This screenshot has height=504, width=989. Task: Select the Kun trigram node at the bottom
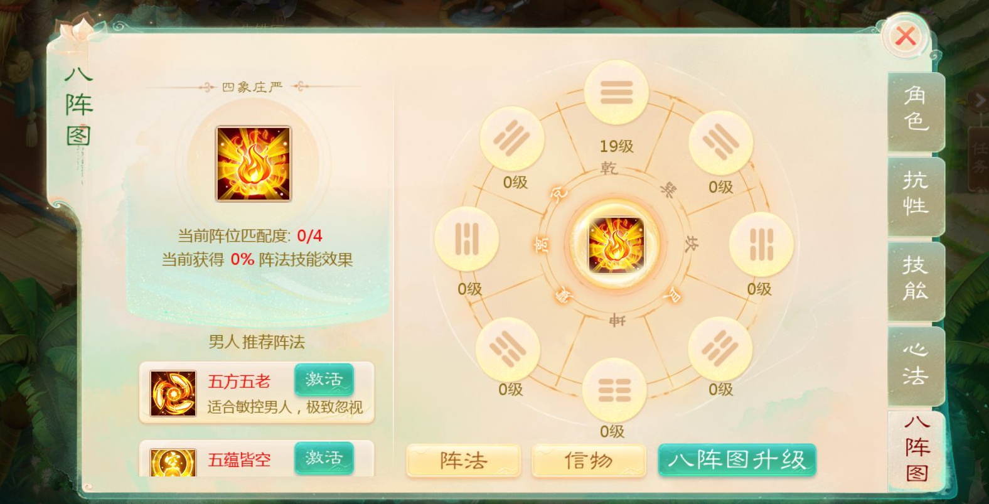(614, 390)
